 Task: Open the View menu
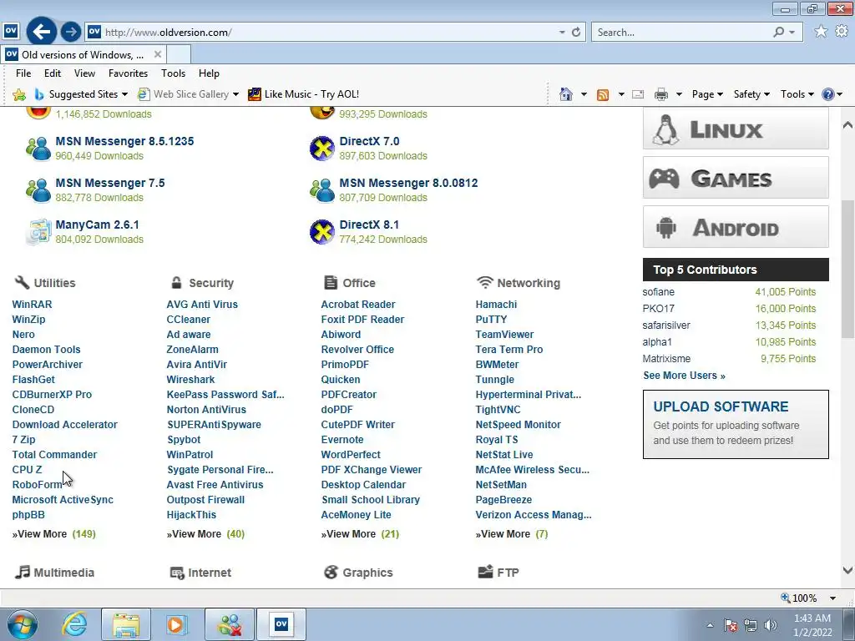(x=84, y=73)
